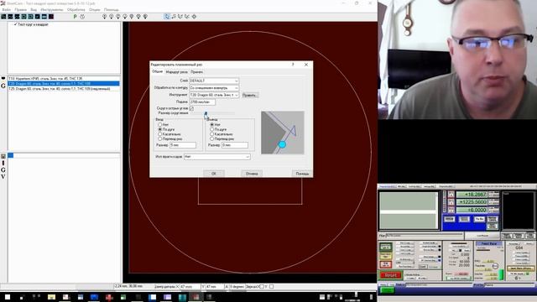Open the contour processing offset dropdown
The width and height of the screenshot is (537, 302).
214,88
